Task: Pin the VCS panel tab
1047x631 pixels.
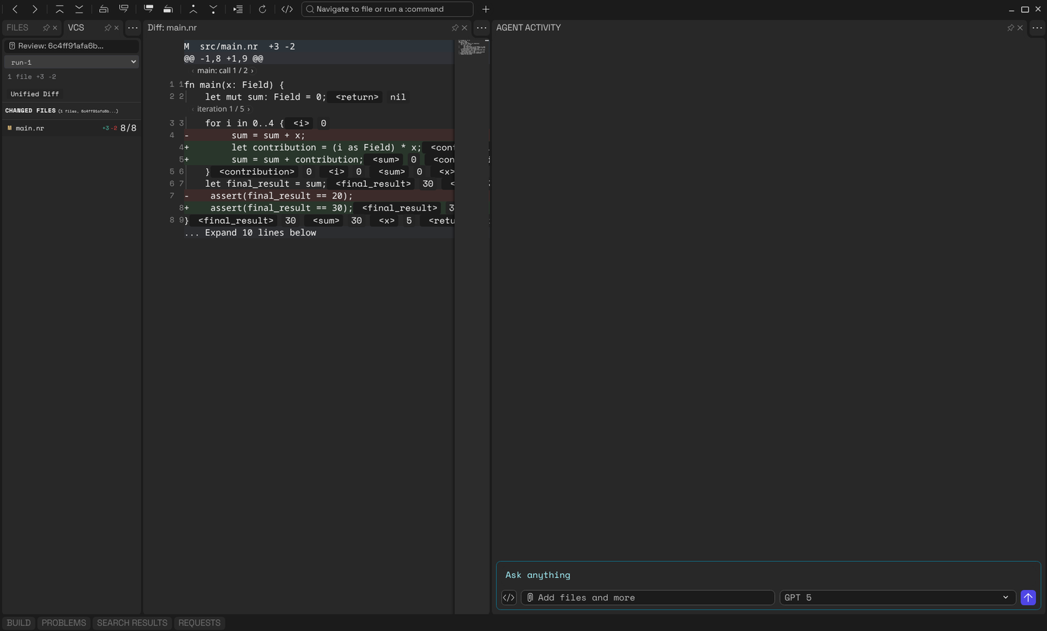Action: 107,28
